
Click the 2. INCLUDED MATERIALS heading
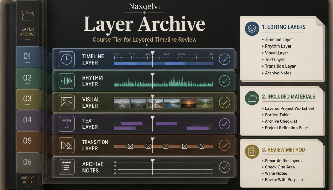pyautogui.click(x=289, y=97)
